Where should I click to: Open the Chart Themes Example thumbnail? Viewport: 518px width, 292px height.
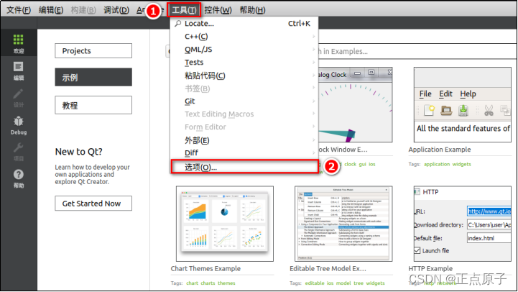point(225,224)
